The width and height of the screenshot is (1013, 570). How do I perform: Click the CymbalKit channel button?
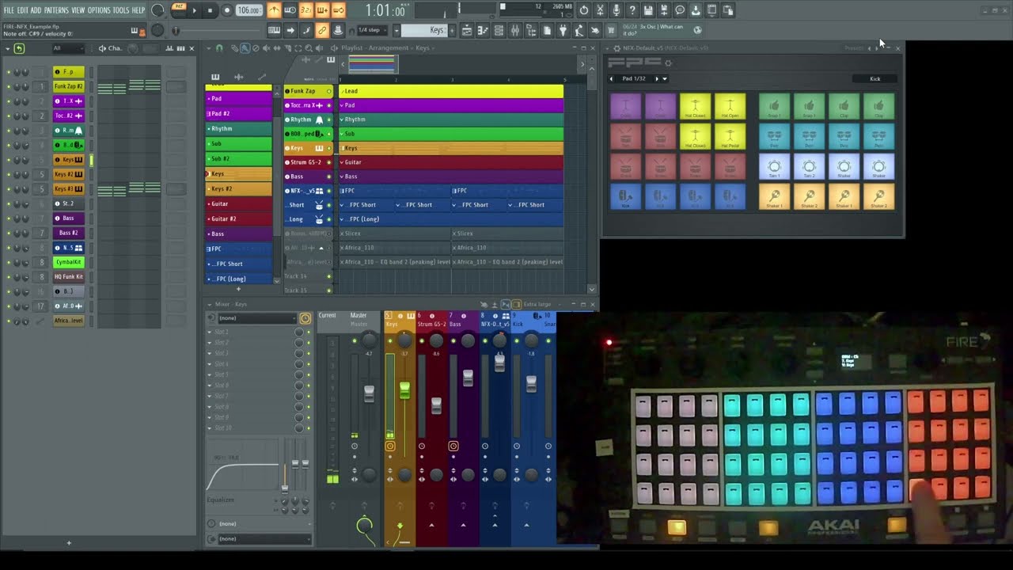pos(69,262)
